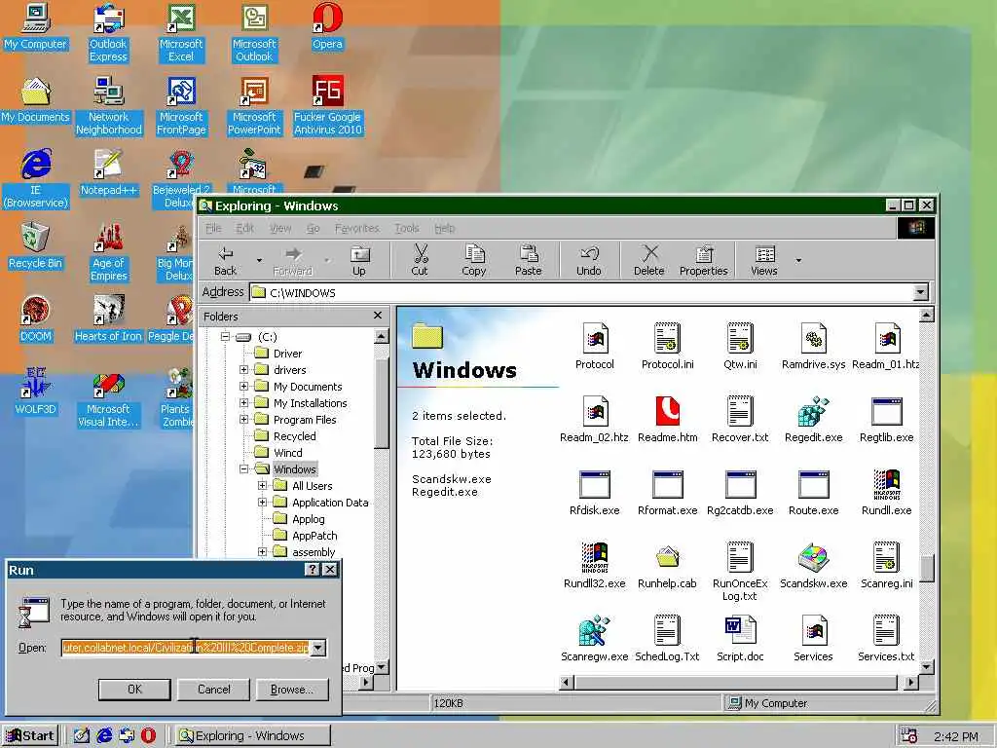997x748 pixels.
Task: Select the Wincd folder in tree
Action: (287, 452)
